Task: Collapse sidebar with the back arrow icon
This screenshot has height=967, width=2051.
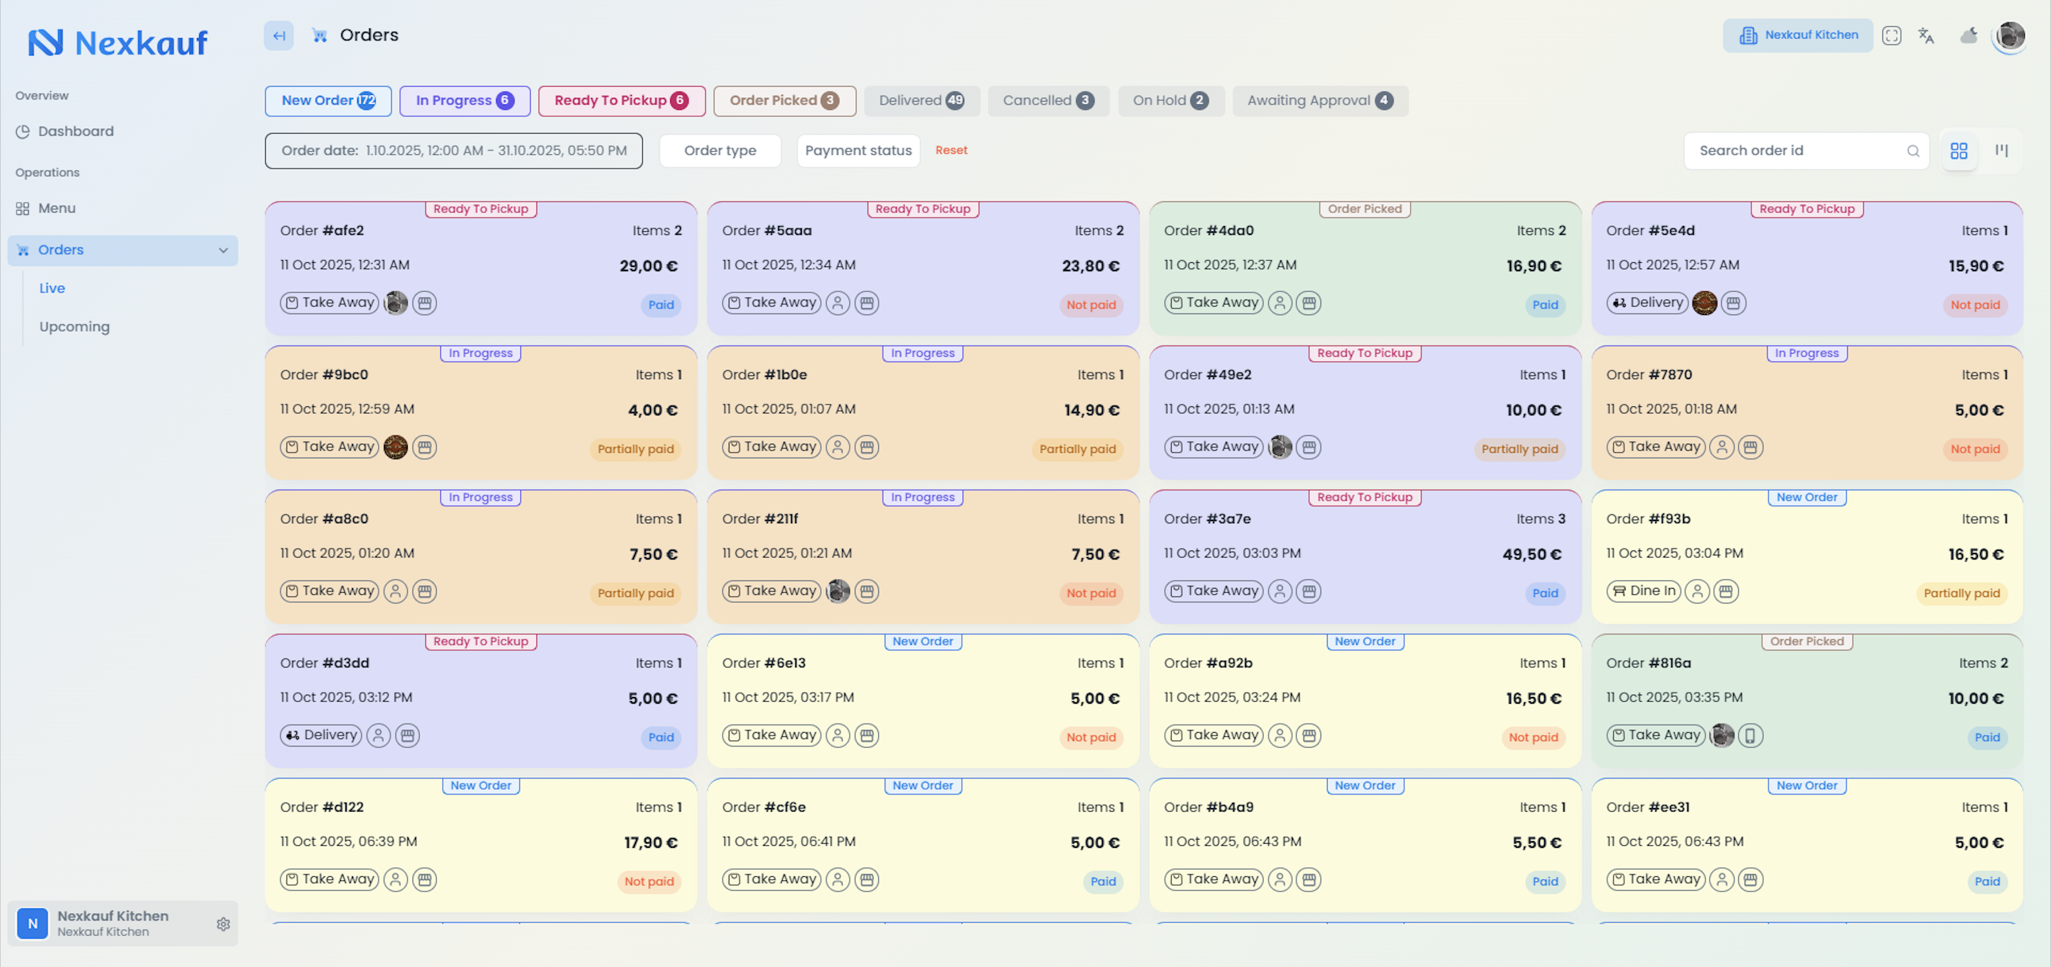Action: point(279,36)
